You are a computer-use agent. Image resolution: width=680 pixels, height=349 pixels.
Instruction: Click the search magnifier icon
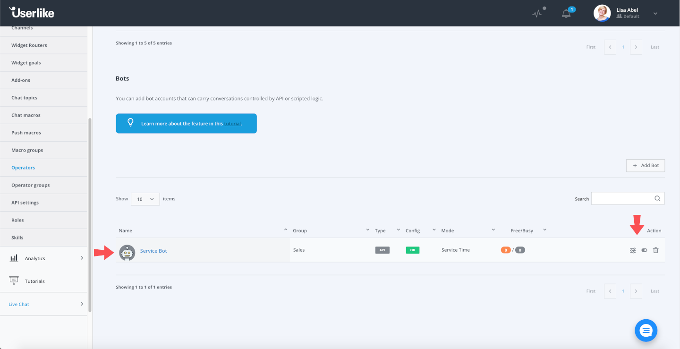tap(657, 199)
